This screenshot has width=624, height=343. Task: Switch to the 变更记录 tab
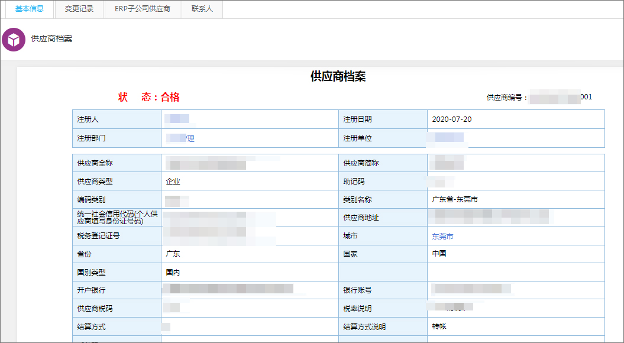point(79,9)
